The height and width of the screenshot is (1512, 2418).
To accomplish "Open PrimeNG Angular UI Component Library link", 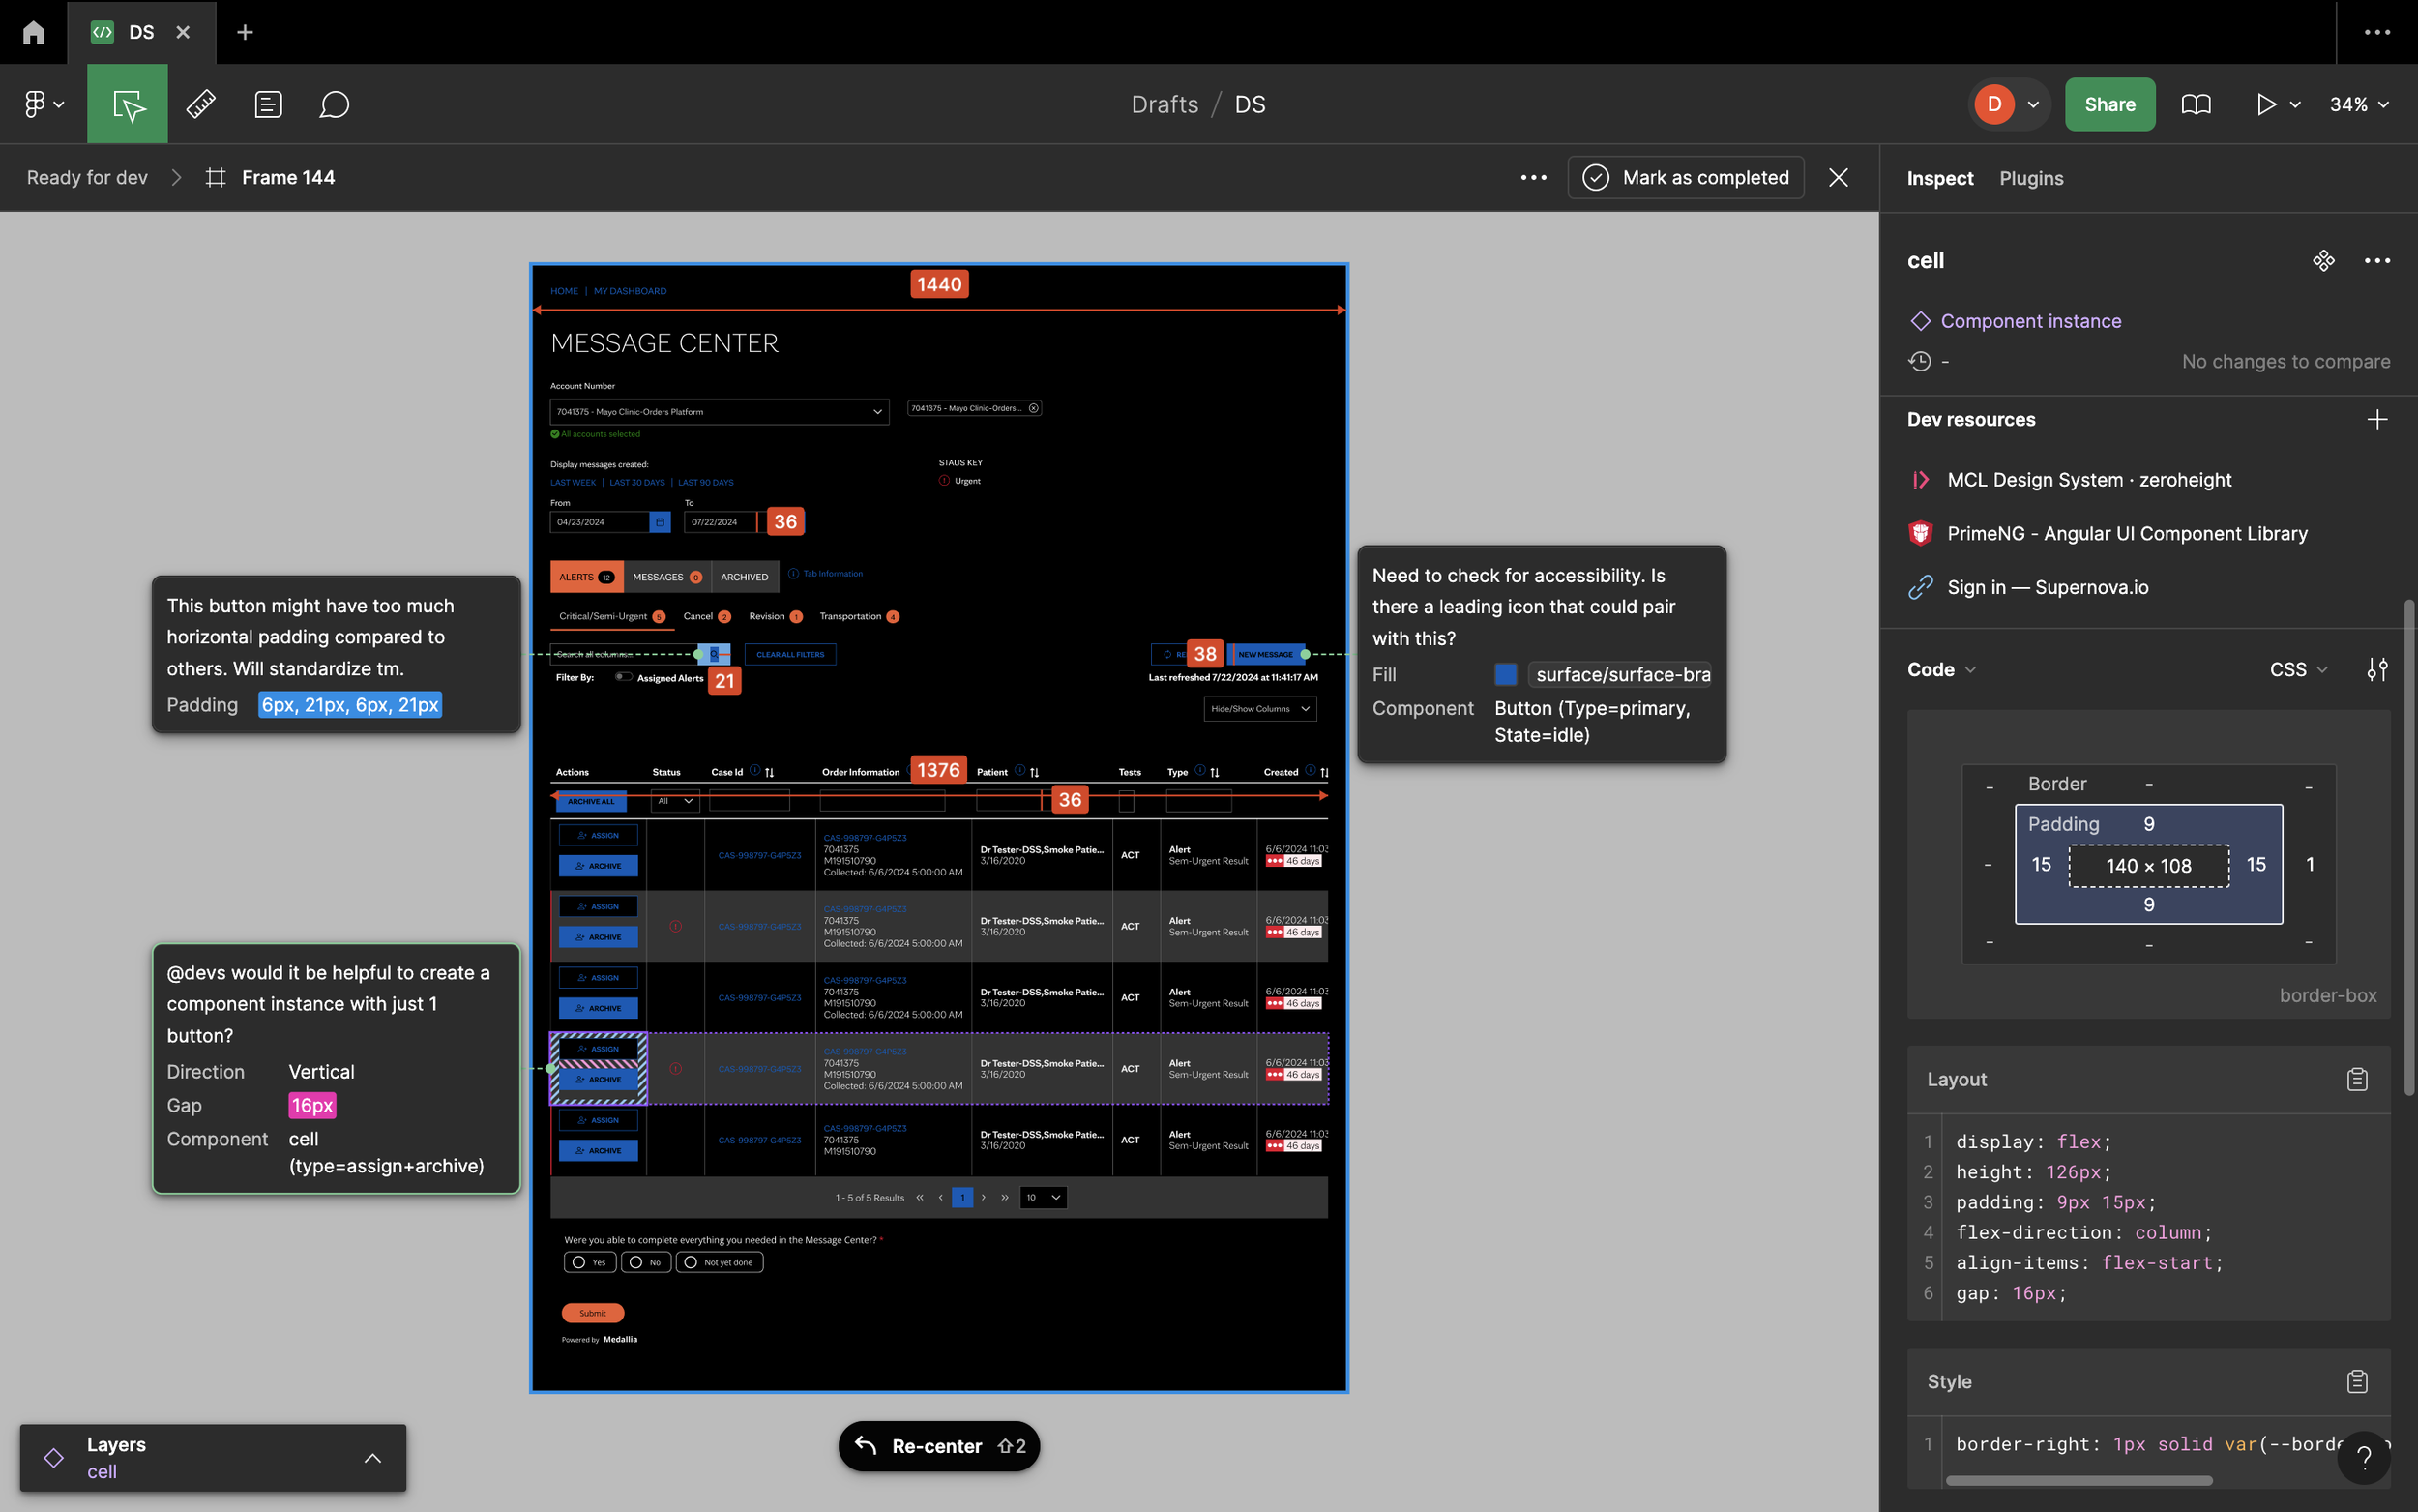I will [x=2126, y=533].
